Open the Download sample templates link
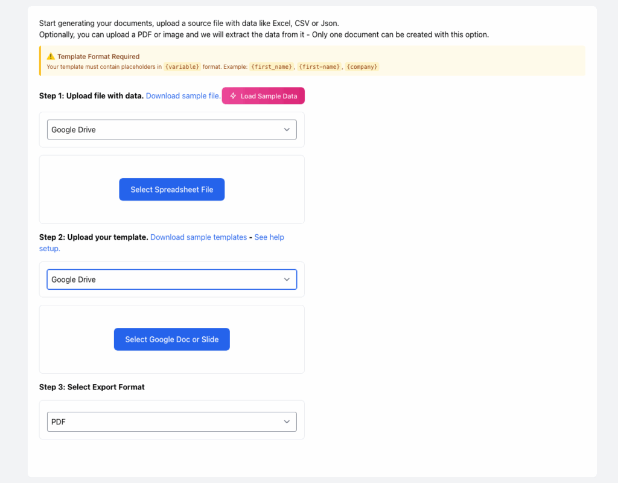The height and width of the screenshot is (483, 618). tap(199, 237)
